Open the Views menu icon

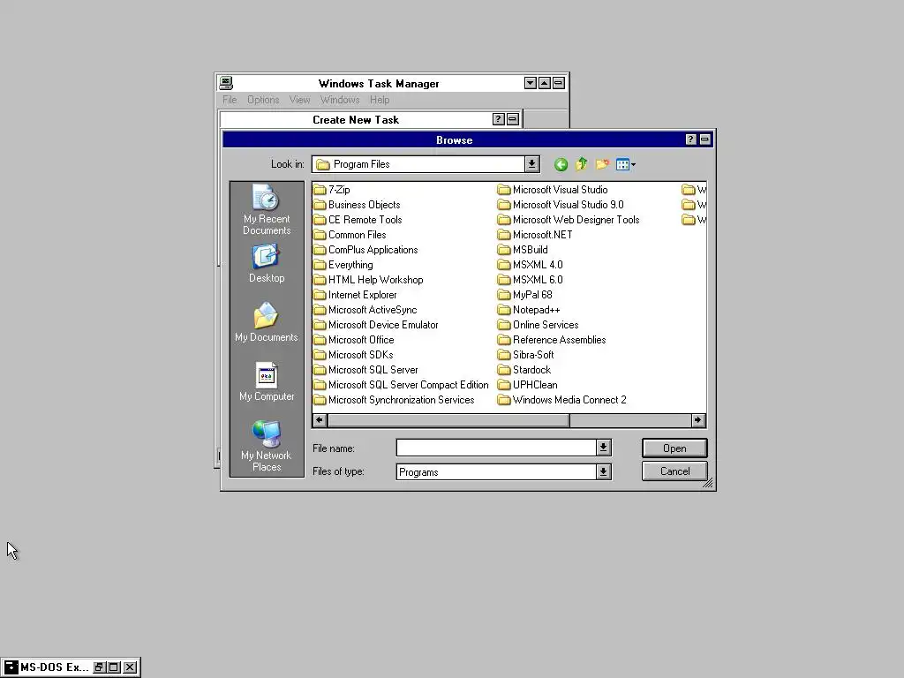tap(626, 165)
